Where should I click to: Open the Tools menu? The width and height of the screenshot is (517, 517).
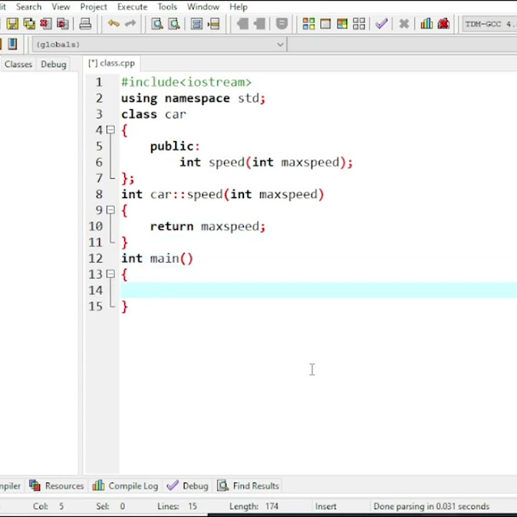click(167, 6)
